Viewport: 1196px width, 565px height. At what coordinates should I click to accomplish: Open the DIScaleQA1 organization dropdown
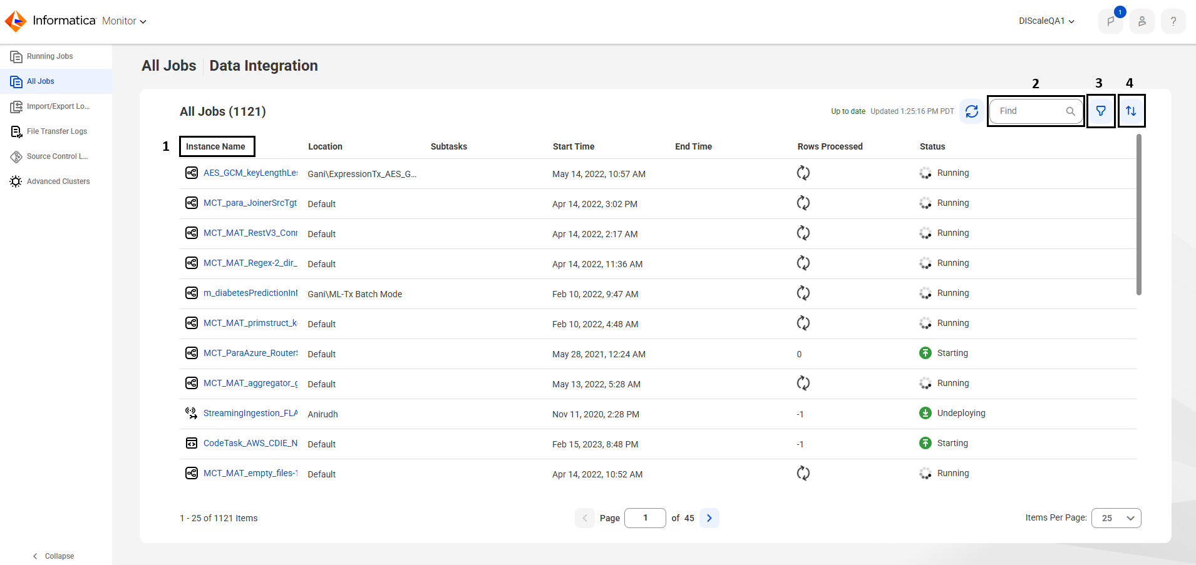click(x=1046, y=21)
